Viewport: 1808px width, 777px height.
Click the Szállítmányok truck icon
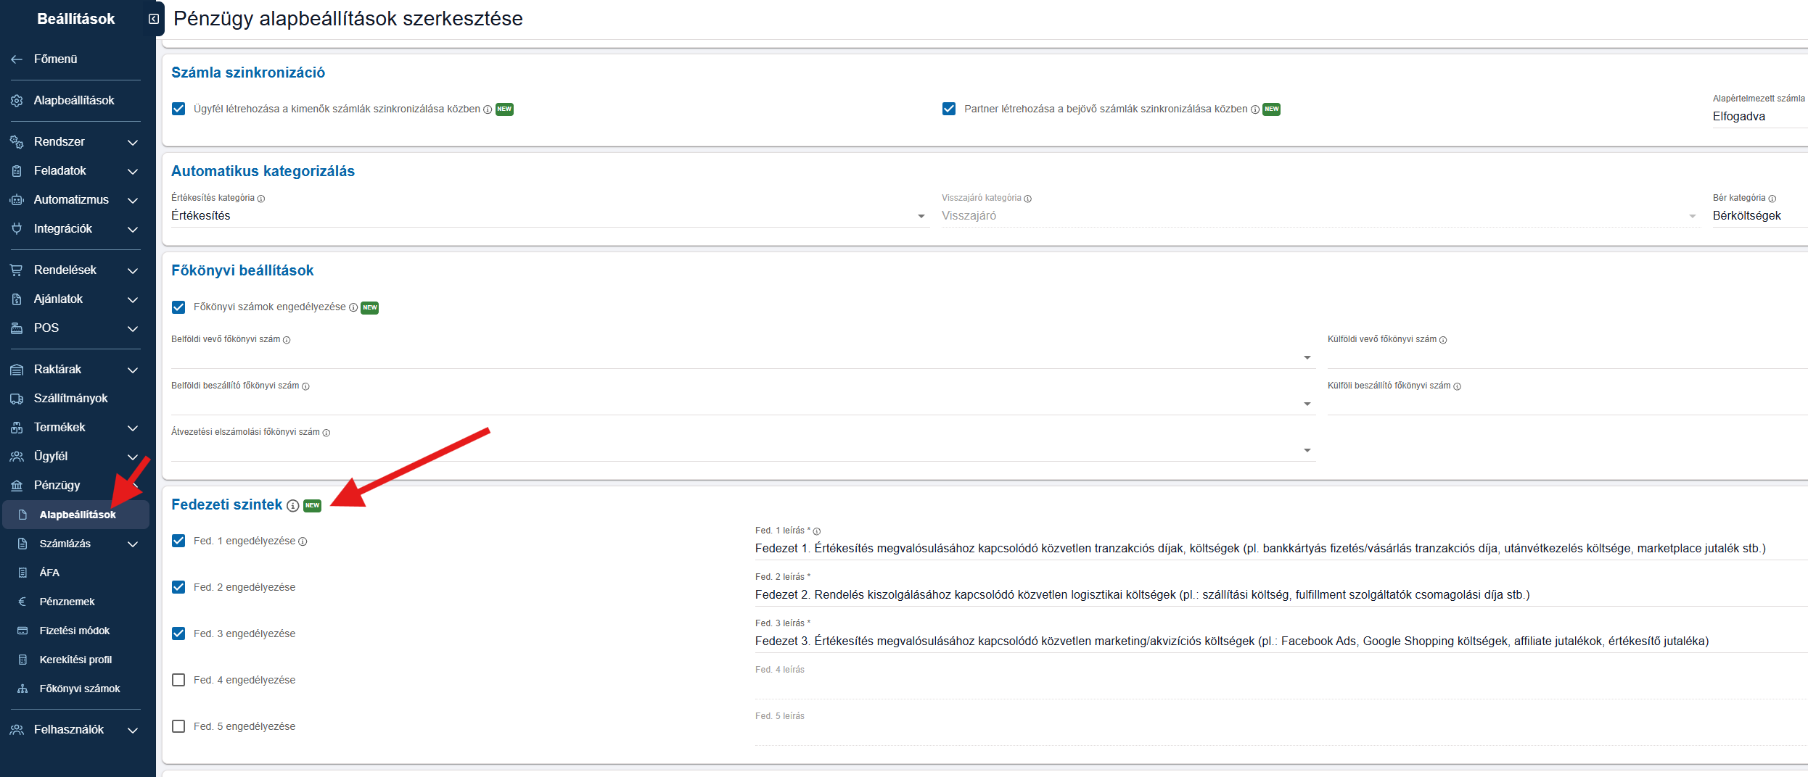coord(17,399)
